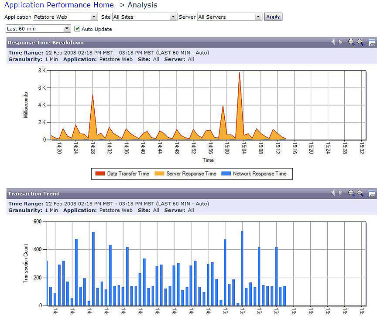Zoom out on Transaction Trend chart
Screen dimensions: 377x316
[360, 193]
